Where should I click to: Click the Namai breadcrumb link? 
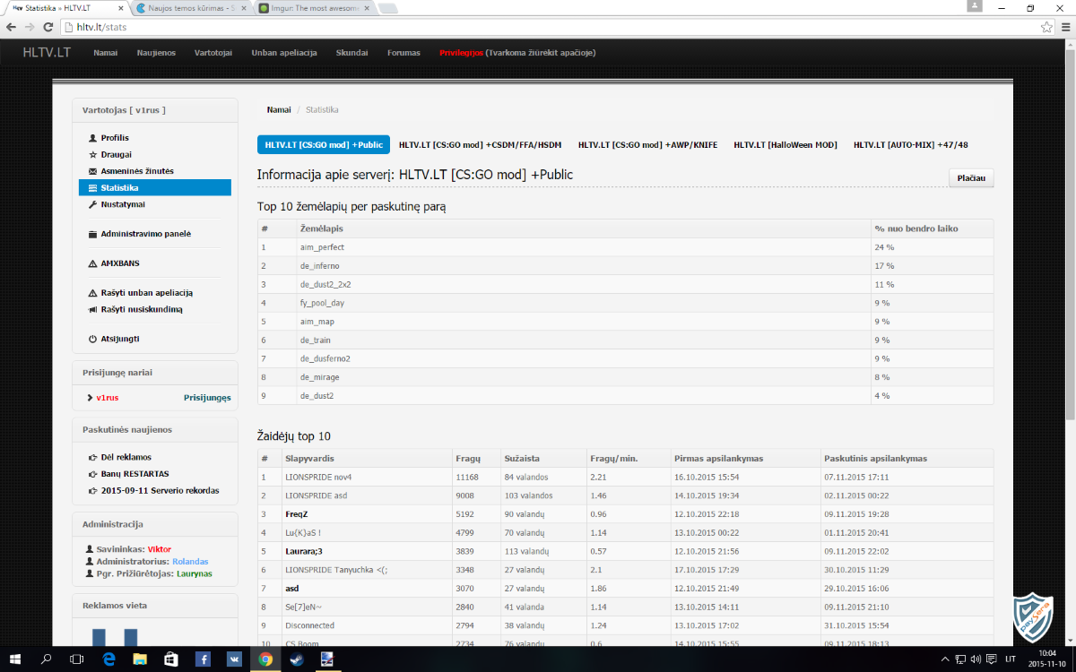(x=278, y=110)
